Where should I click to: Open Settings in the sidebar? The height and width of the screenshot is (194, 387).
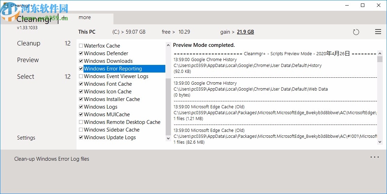point(26,138)
